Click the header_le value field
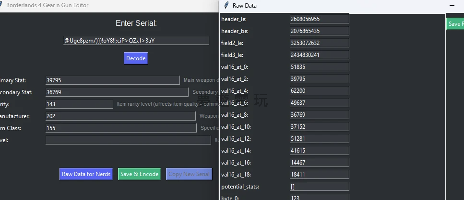 pos(319,19)
